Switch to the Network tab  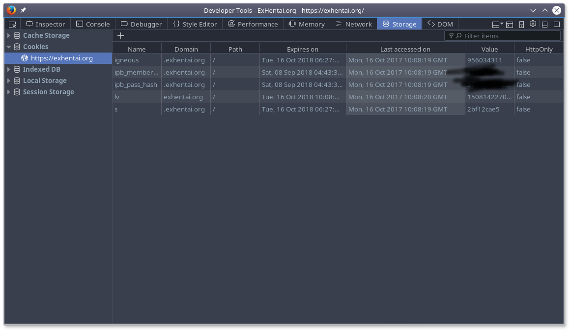coord(353,24)
